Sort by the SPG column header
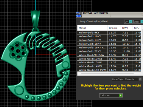Screen dimensions: 143x107 tap(137, 28)
